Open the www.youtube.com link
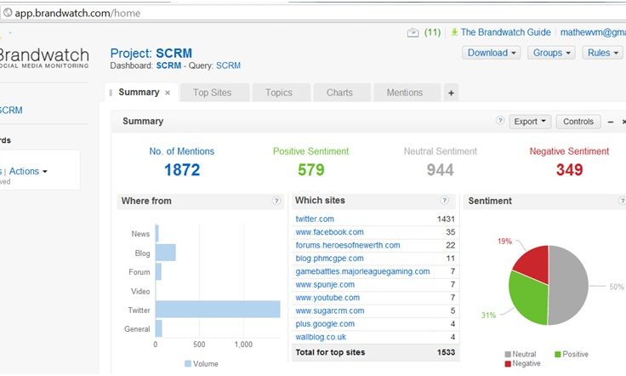Screen dimensions: 626x376 [327, 298]
